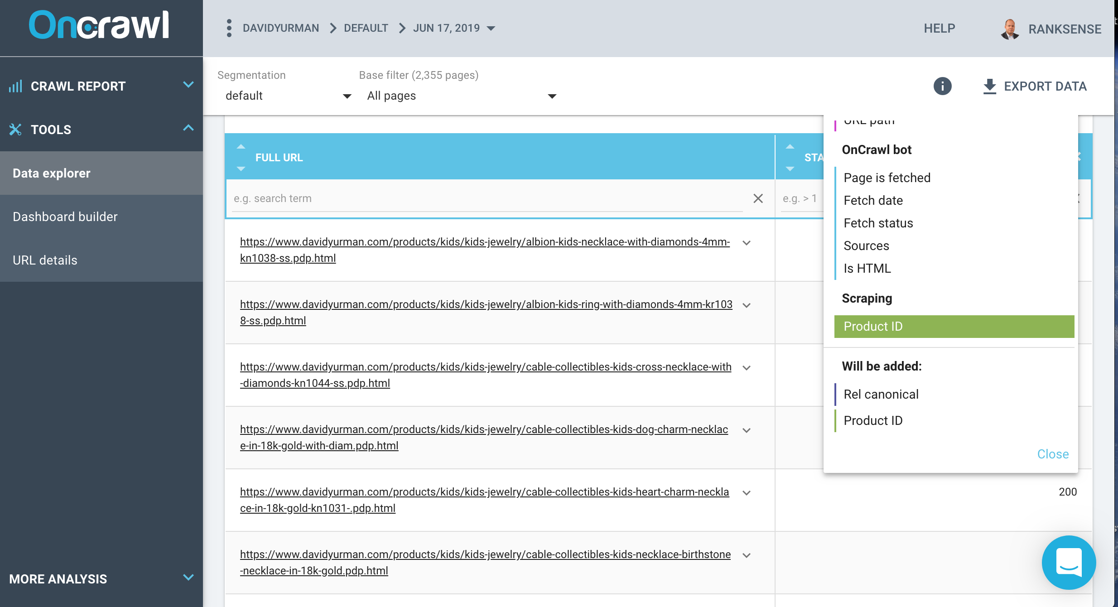Viewport: 1118px width, 607px height.
Task: Clear the Full URL search filter
Action: [x=758, y=198]
